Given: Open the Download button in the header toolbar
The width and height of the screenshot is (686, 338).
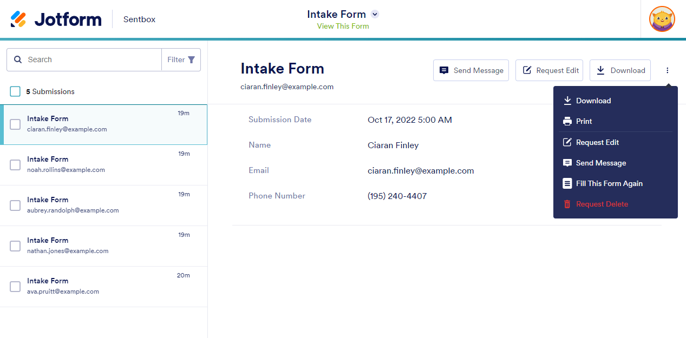Looking at the screenshot, I should point(620,70).
